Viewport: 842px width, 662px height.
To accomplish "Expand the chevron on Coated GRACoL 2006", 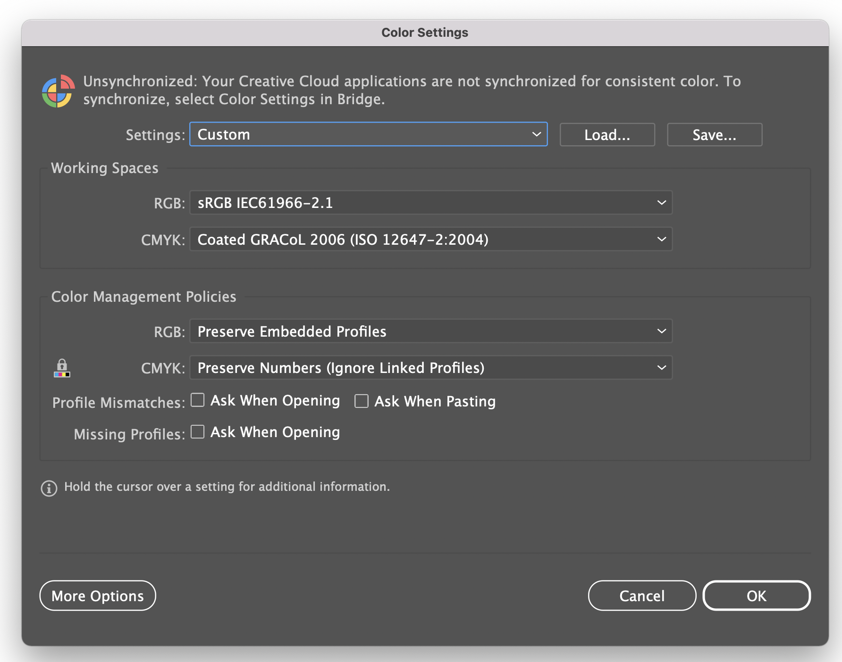I will tap(661, 239).
